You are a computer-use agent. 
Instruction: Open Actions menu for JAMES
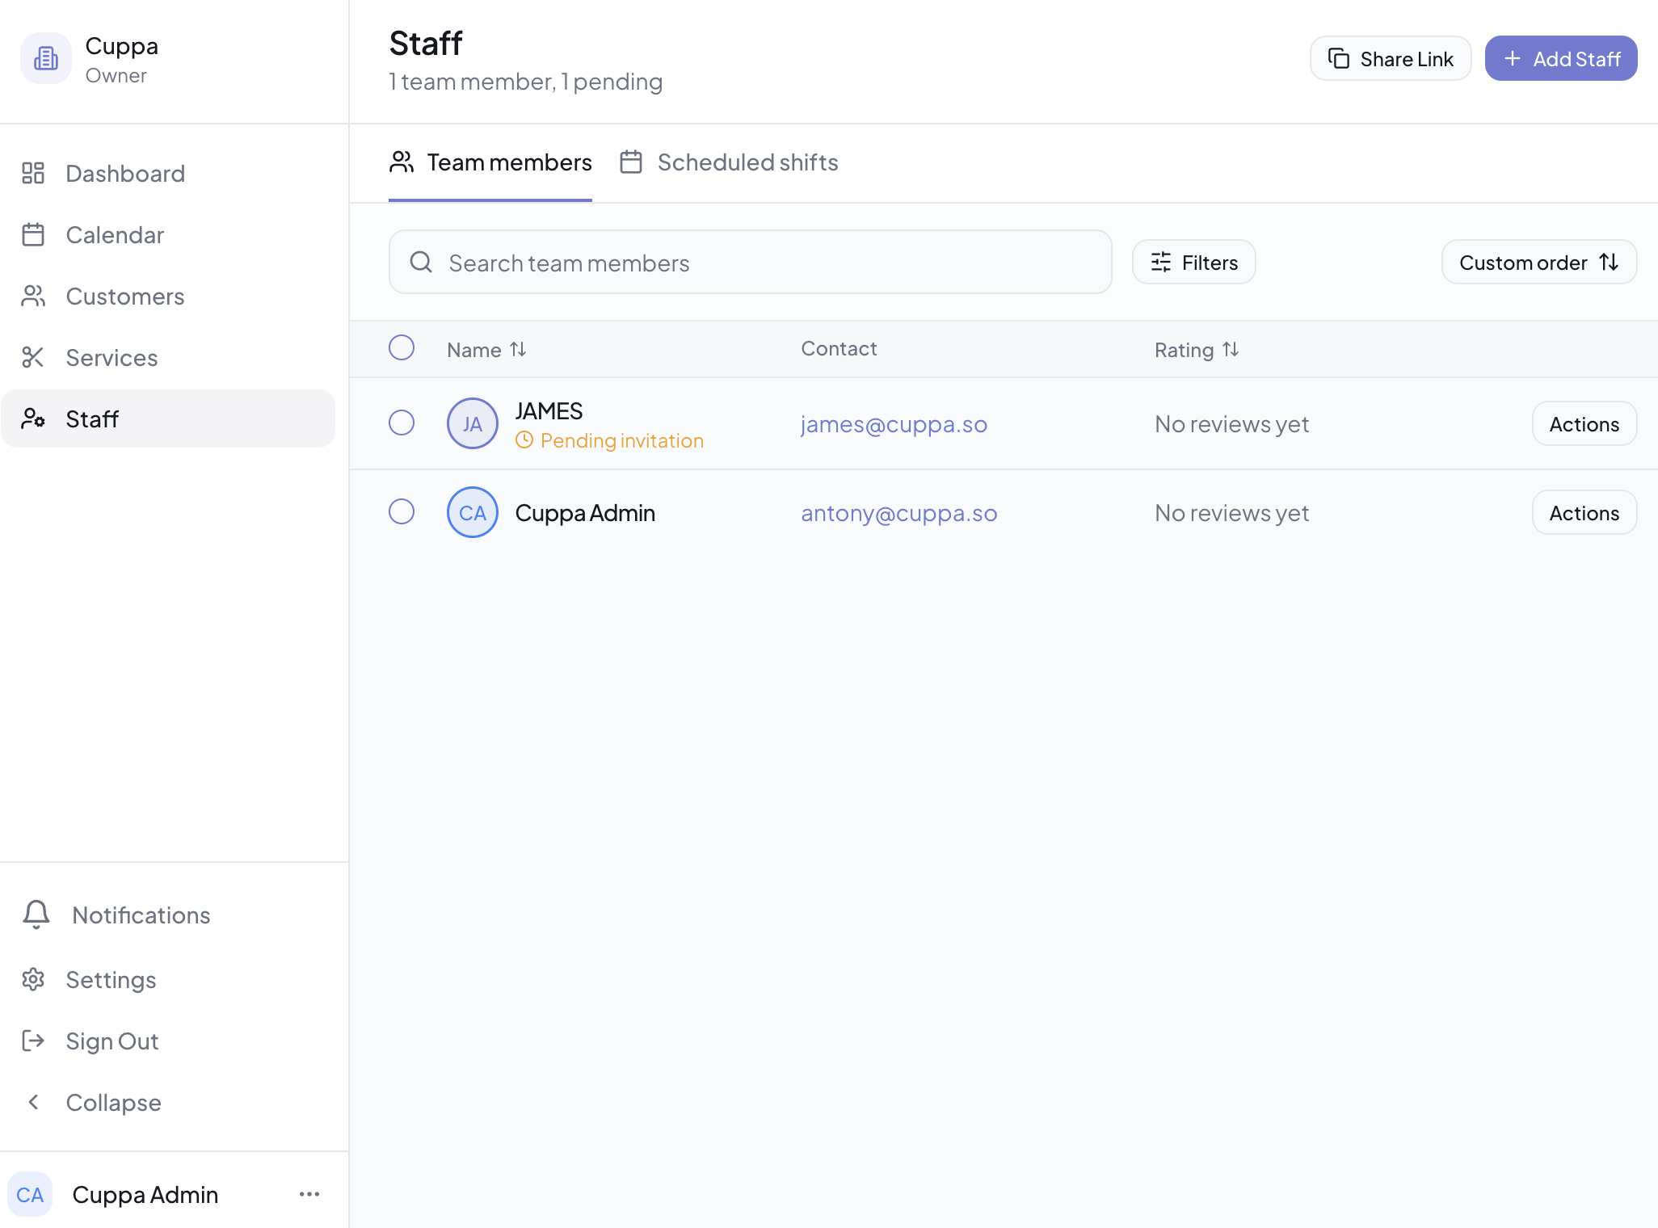(1584, 423)
